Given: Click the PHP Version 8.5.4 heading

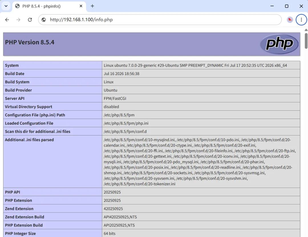Looking at the screenshot, I should coord(30,42).
